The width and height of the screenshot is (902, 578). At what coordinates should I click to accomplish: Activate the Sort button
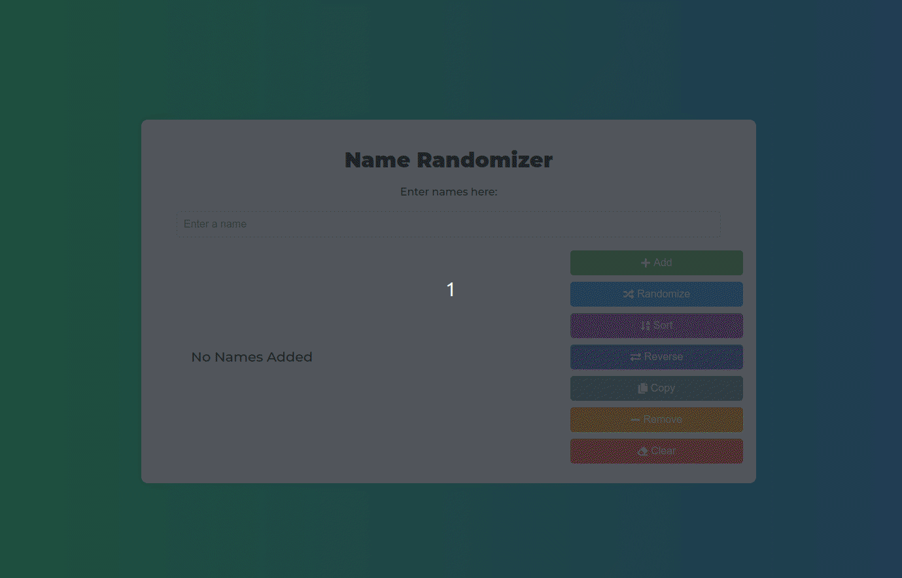(x=656, y=325)
